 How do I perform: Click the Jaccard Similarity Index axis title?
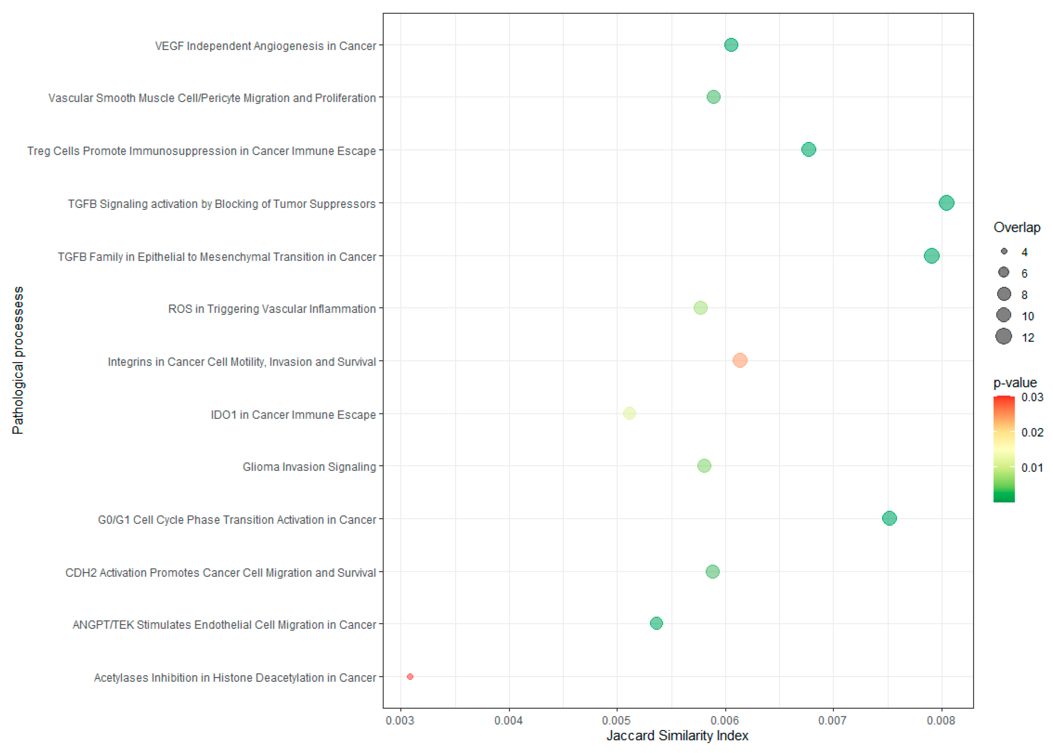pos(677,736)
